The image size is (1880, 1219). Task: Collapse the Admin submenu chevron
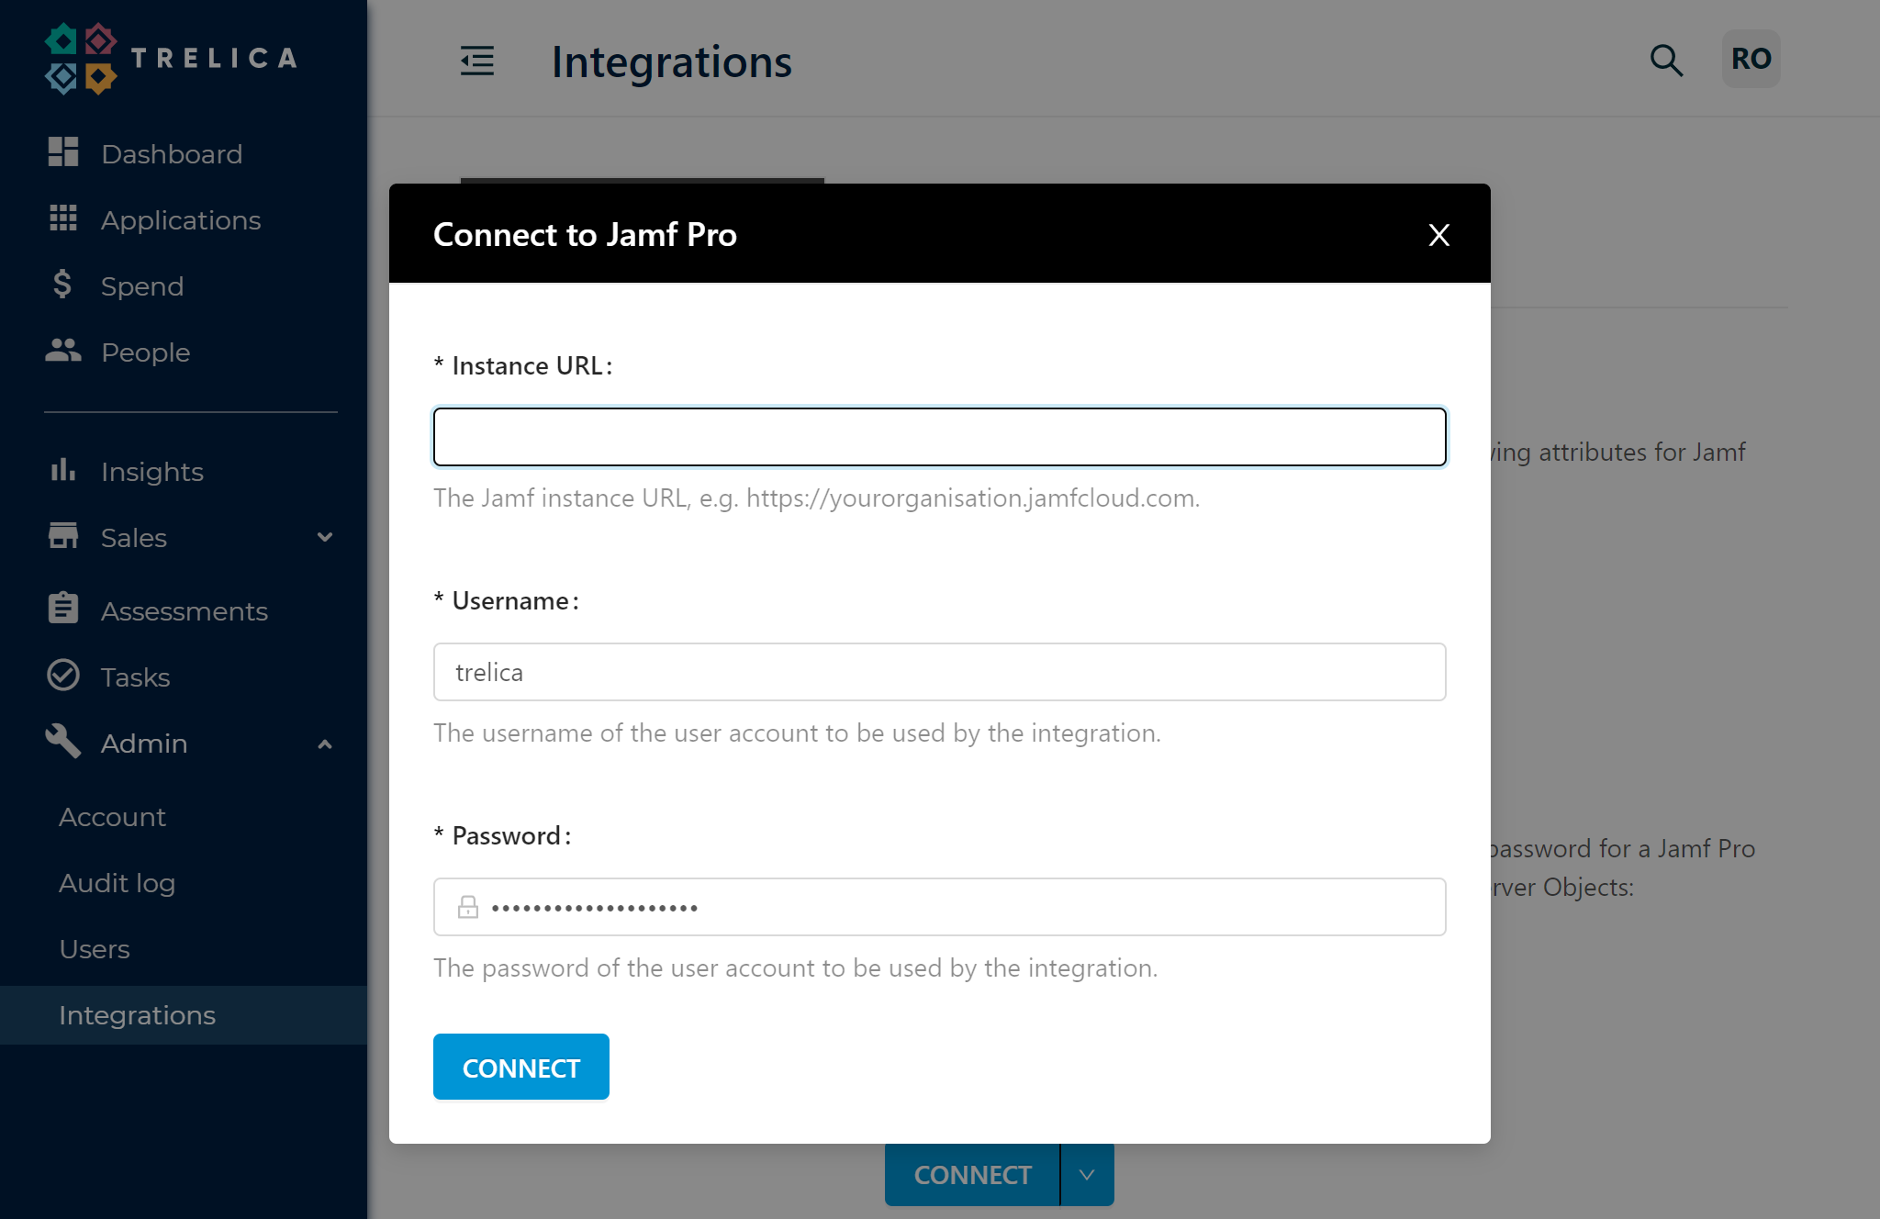(325, 744)
